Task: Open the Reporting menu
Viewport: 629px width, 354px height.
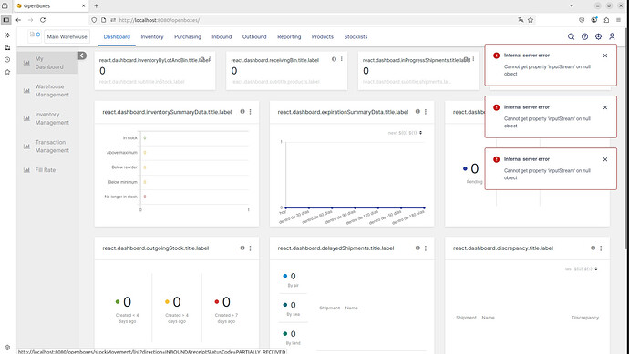Action: (x=289, y=36)
